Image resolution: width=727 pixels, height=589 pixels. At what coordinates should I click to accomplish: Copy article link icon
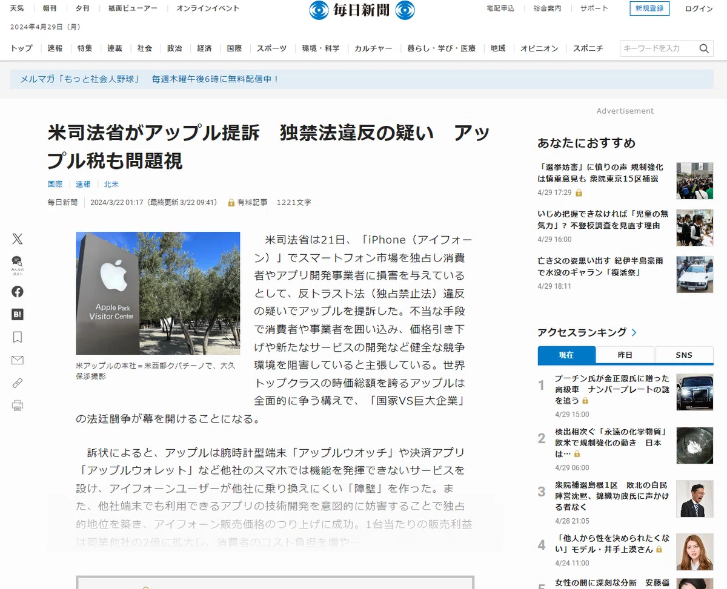[x=17, y=383]
